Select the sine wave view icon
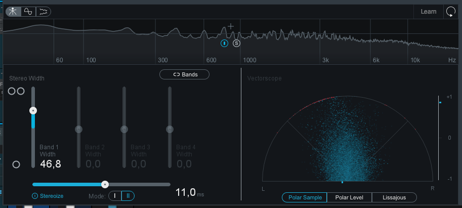 pyautogui.click(x=28, y=12)
